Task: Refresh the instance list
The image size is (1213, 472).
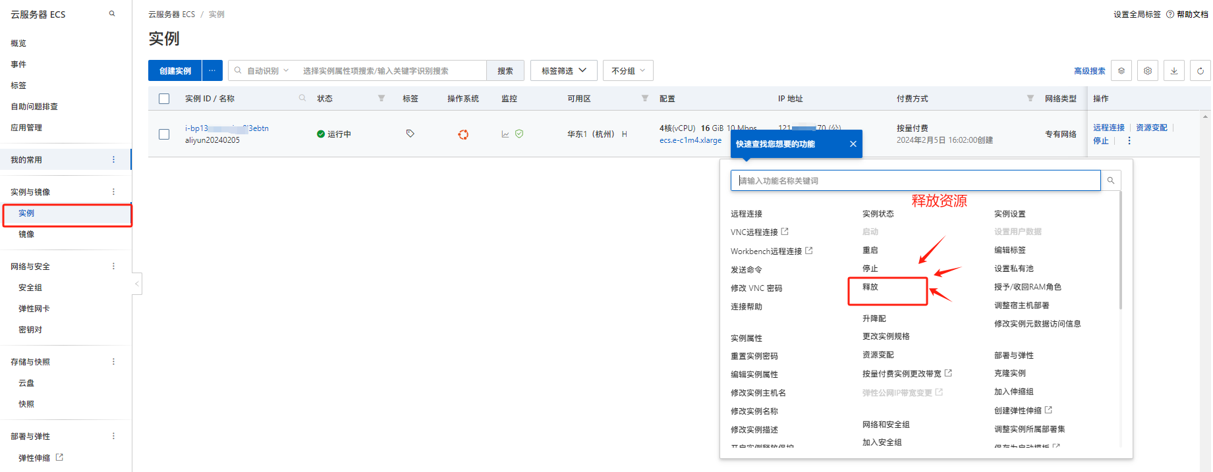Action: click(1200, 70)
